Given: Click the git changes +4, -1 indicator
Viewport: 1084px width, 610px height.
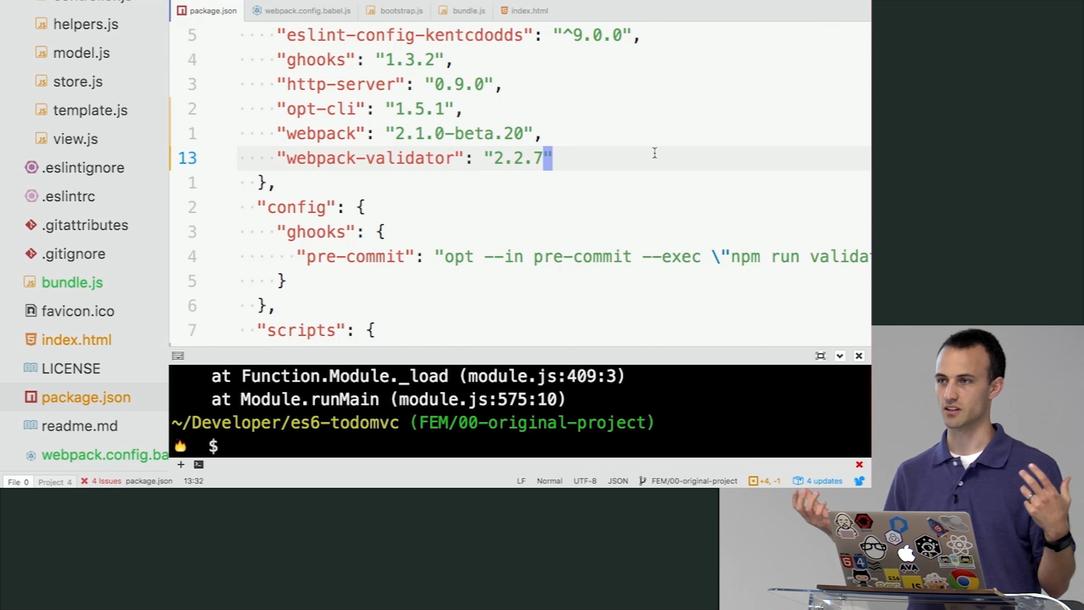Looking at the screenshot, I should coord(764,481).
